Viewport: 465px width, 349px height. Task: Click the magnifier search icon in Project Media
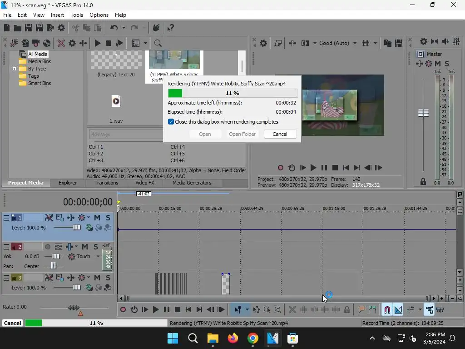(x=158, y=43)
